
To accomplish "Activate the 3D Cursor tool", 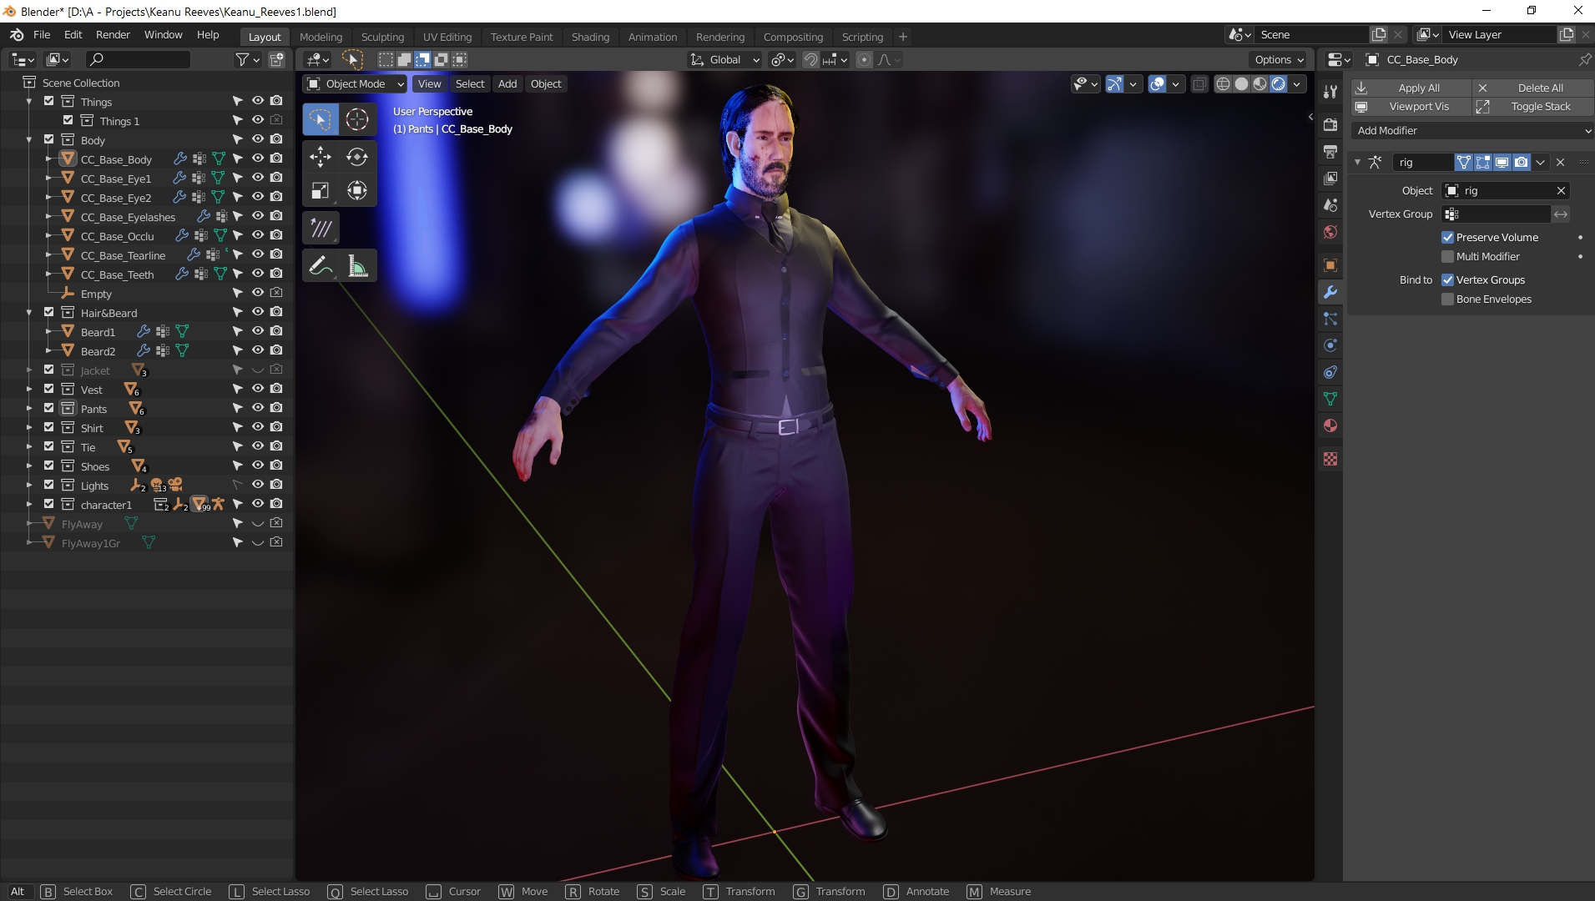I will click(x=357, y=119).
